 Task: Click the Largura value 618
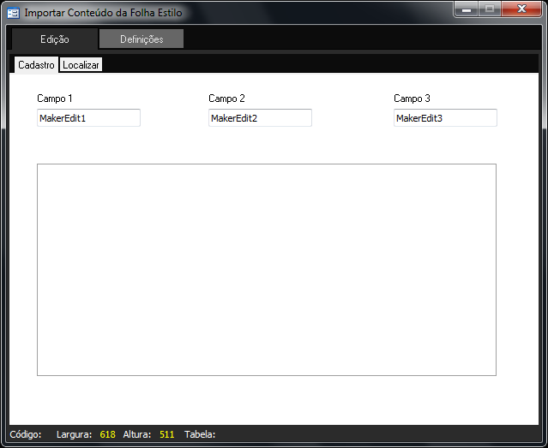click(107, 434)
